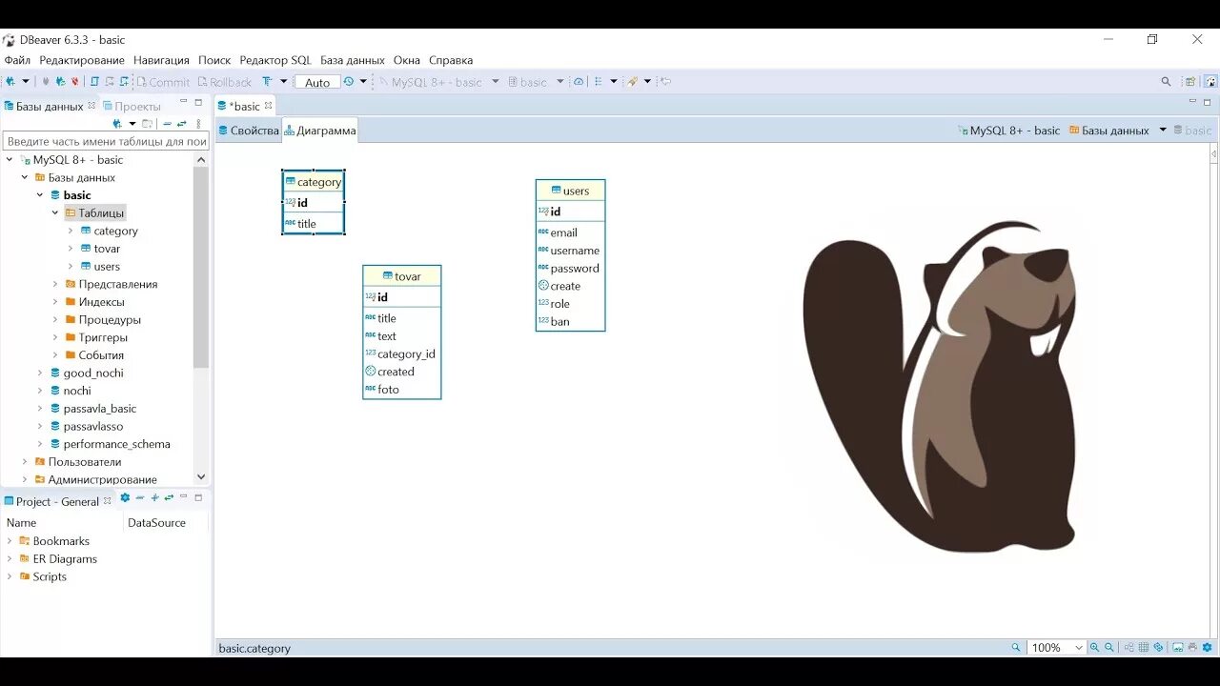Select the Администрирование node

pyautogui.click(x=102, y=479)
